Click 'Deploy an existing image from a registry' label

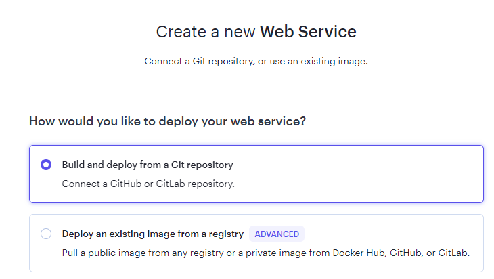[x=153, y=234]
